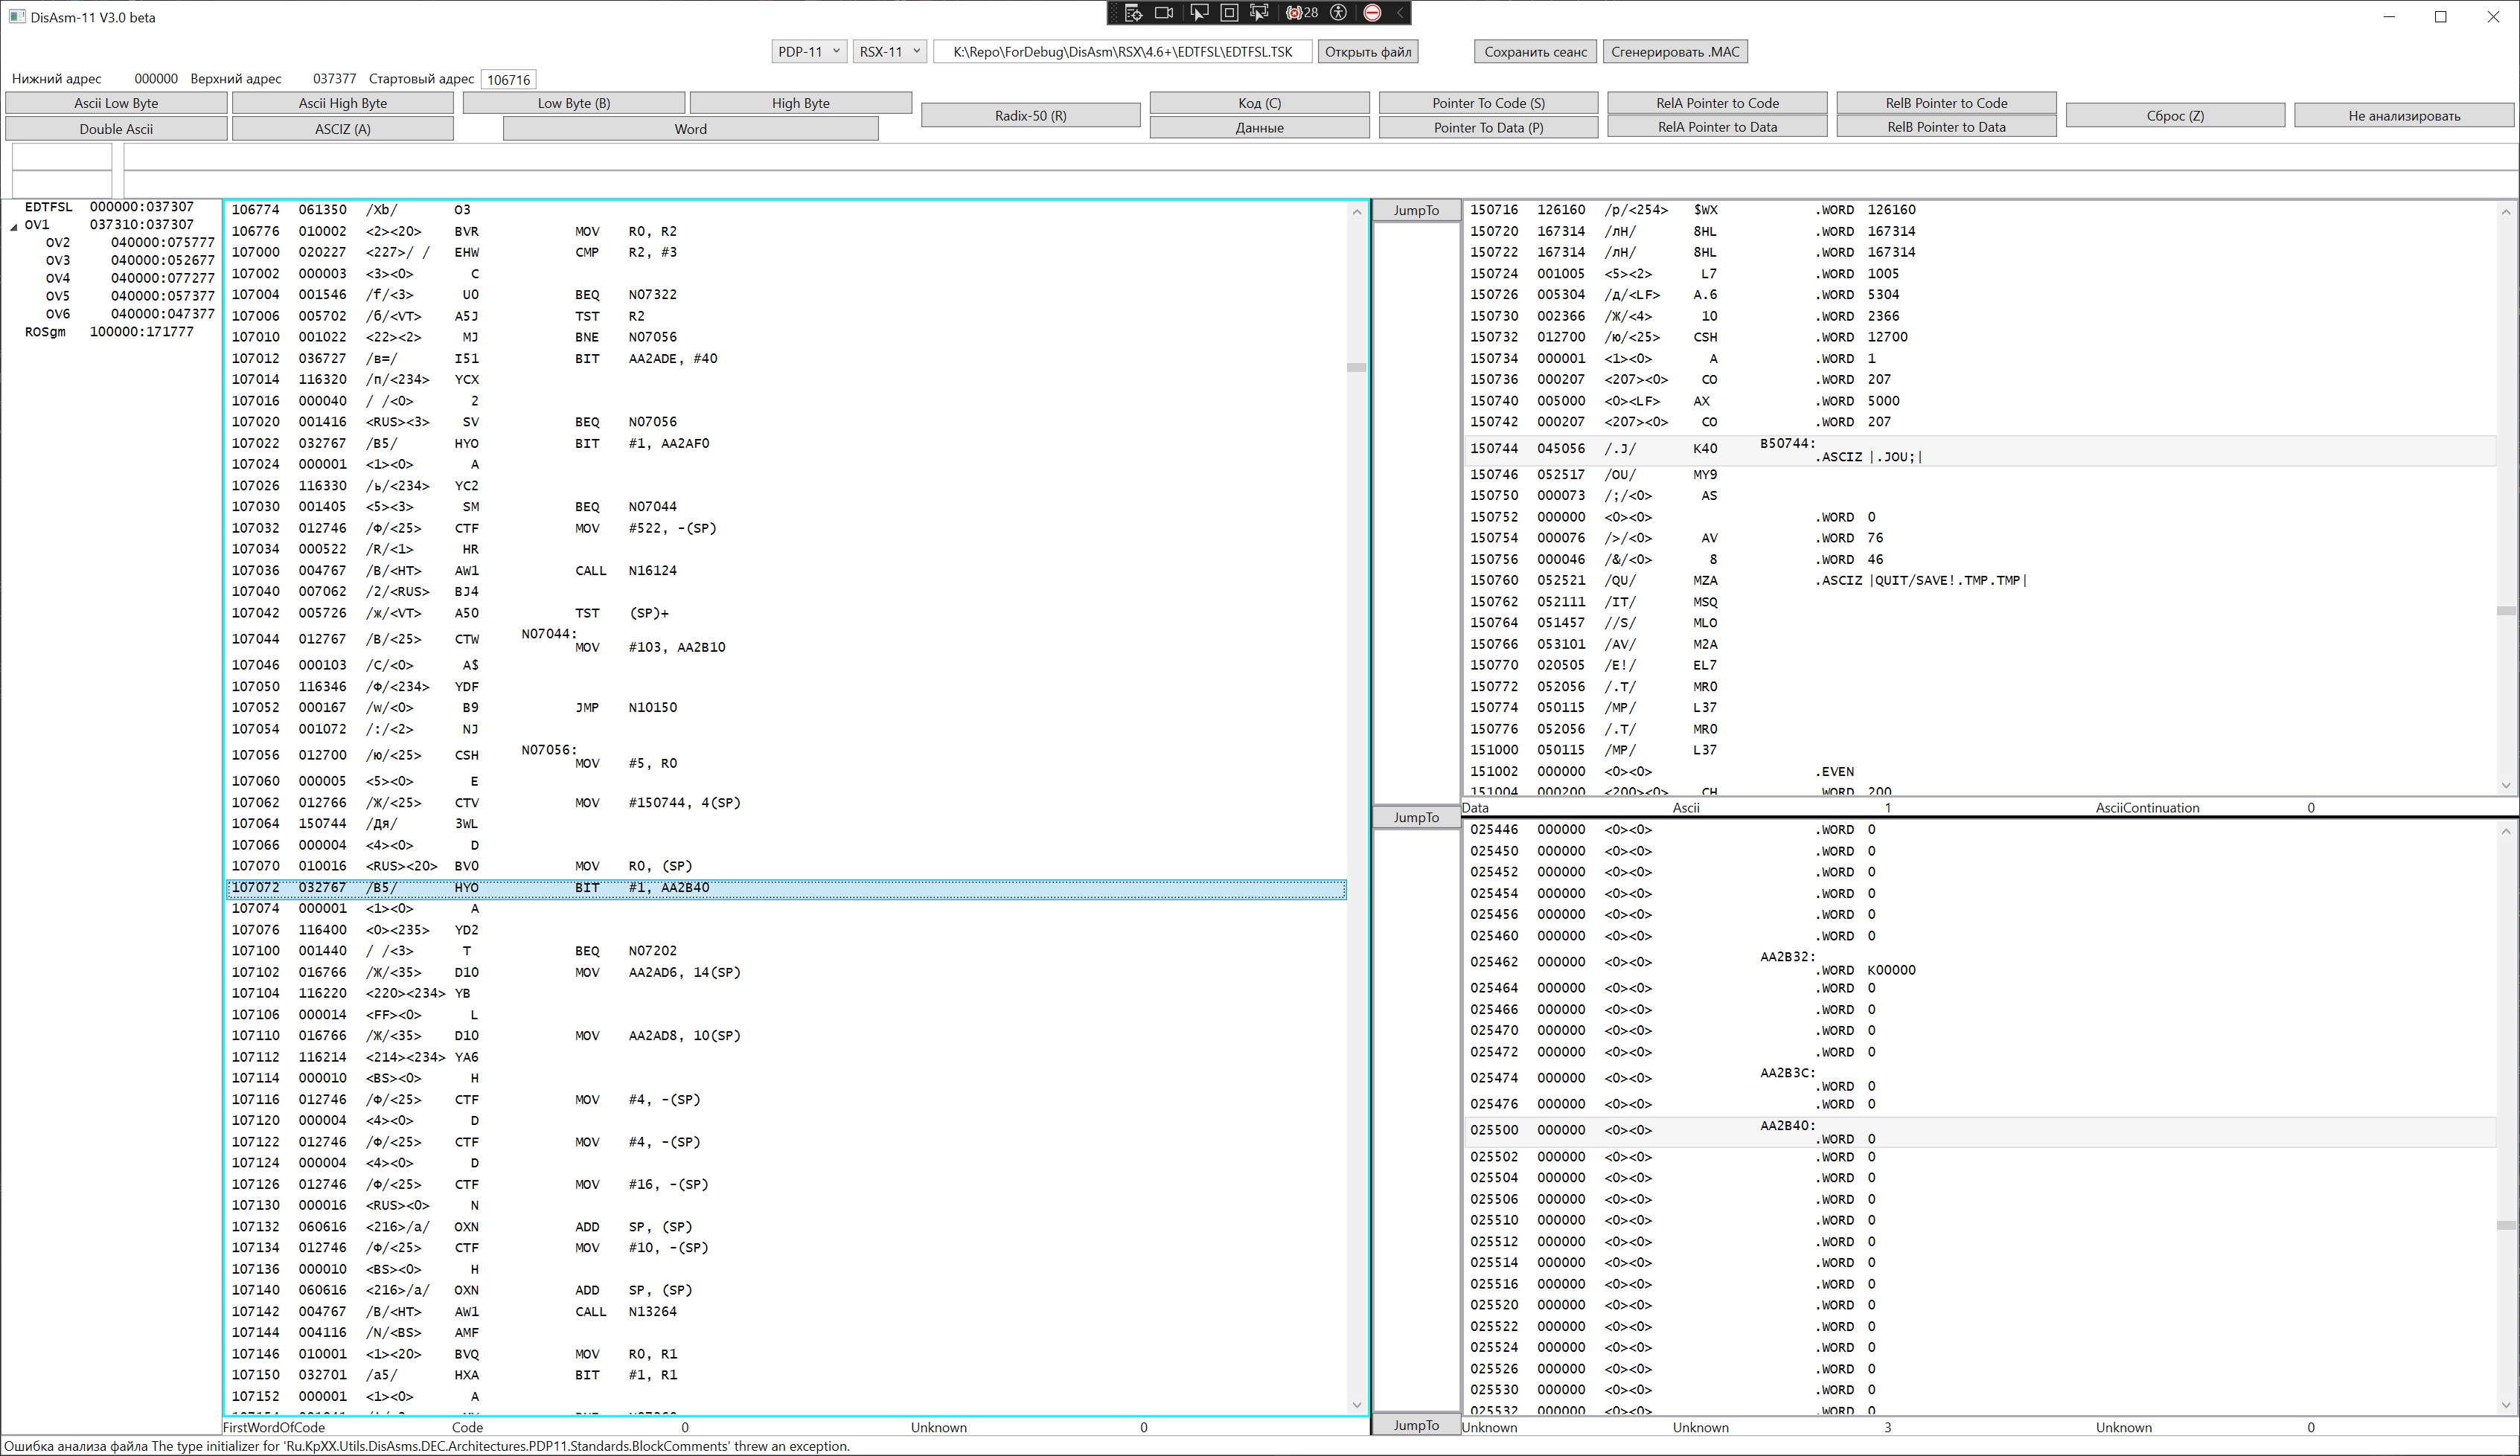Screen dimensions: 2520x1456
Task: Open Live Visual Tree debug icon
Action: point(1133,13)
